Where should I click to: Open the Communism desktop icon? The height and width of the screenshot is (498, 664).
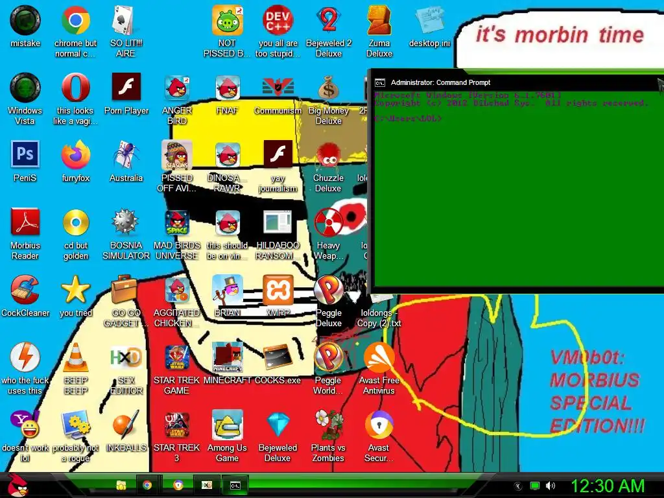[278, 88]
